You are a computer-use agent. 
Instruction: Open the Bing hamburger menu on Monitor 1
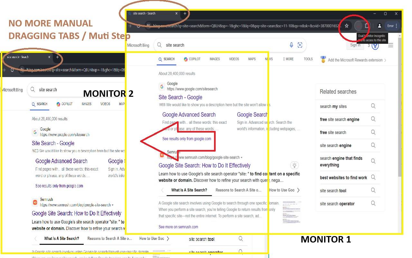(x=390, y=45)
